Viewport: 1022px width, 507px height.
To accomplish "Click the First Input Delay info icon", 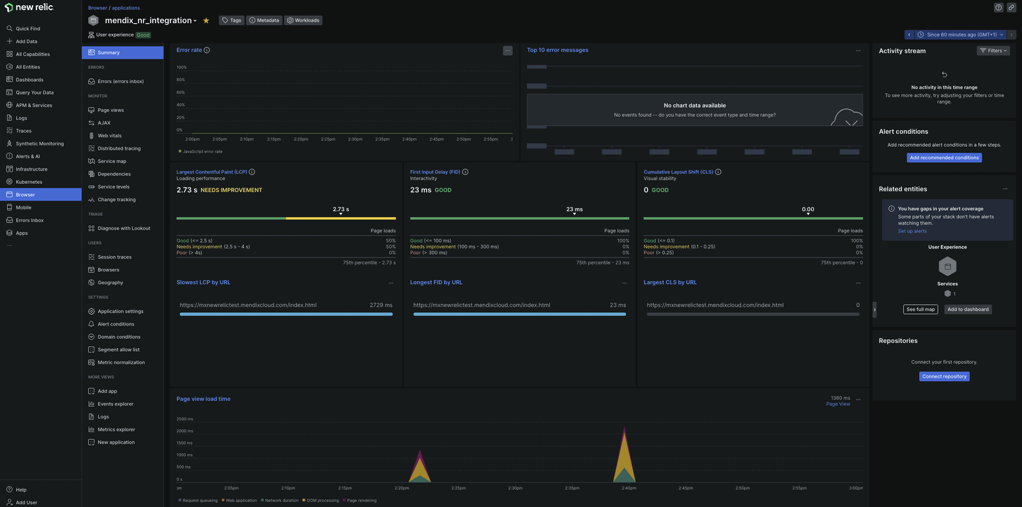I will 465,172.
